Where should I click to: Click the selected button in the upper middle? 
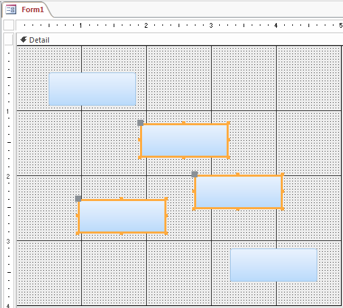(x=184, y=140)
